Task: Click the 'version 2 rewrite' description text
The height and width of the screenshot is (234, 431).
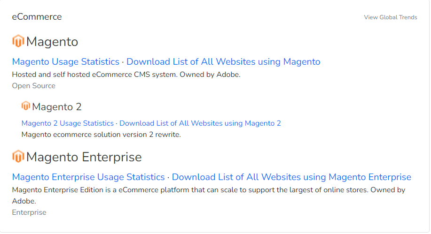Action: (101, 135)
